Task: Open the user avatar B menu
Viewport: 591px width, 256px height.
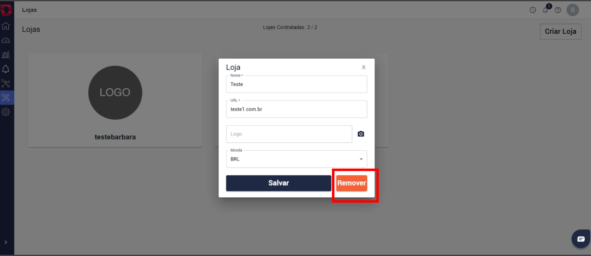Action: [573, 10]
